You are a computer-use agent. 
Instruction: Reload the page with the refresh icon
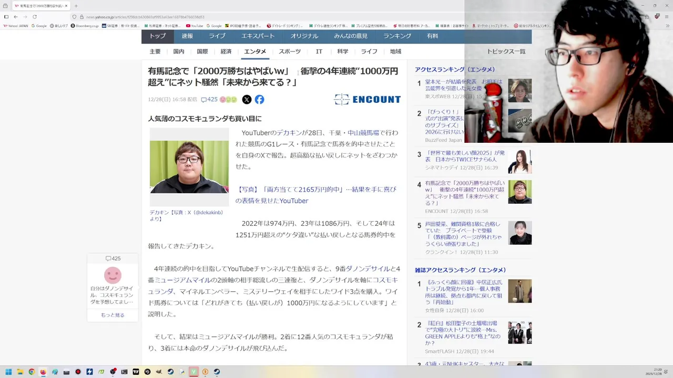(x=35, y=17)
